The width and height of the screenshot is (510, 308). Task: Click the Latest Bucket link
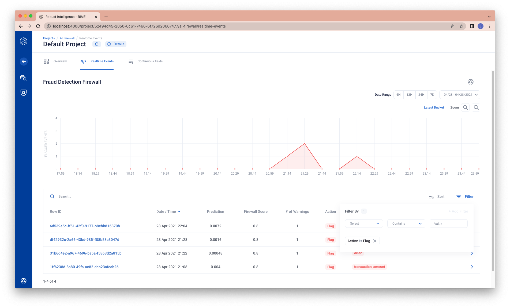[434, 107]
